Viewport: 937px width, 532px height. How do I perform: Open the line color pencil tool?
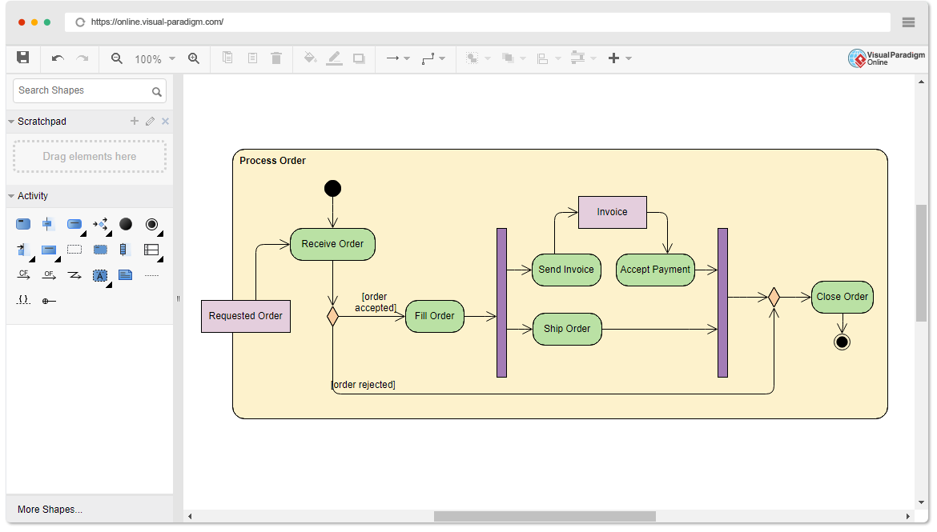(335, 58)
